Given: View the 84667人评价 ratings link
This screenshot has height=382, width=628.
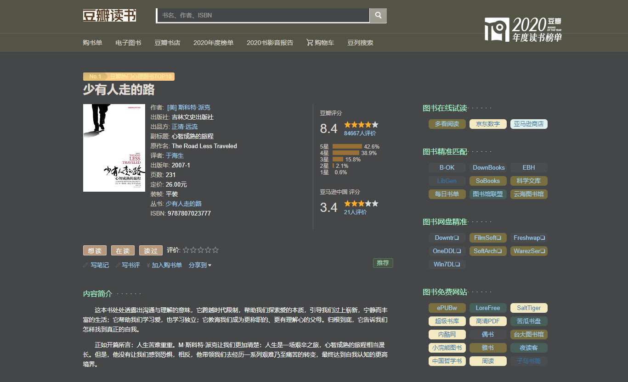Looking at the screenshot, I should [x=360, y=133].
